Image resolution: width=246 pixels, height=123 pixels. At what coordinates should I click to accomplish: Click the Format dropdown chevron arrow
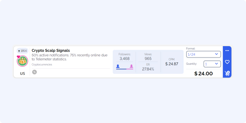point(216,54)
